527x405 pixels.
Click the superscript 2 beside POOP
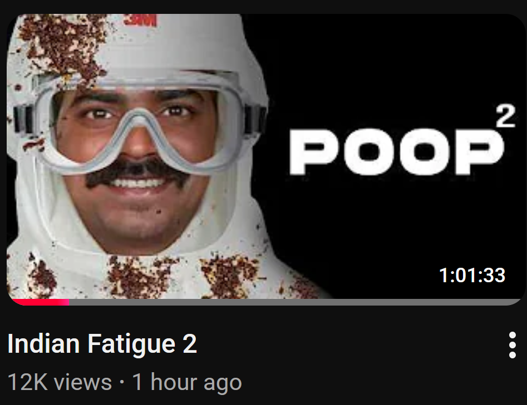click(x=505, y=116)
